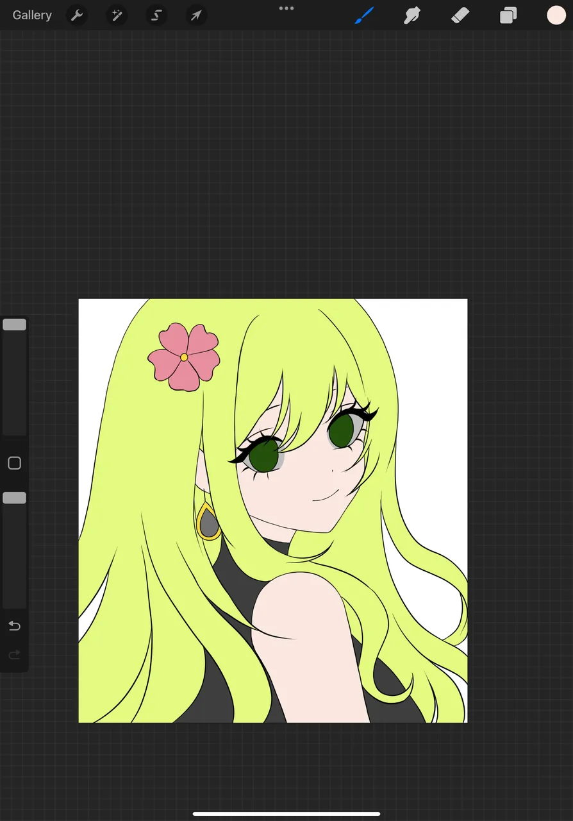Screen dimensions: 573x821
Task: Redo the action with sidebar arrow
Action: click(14, 655)
